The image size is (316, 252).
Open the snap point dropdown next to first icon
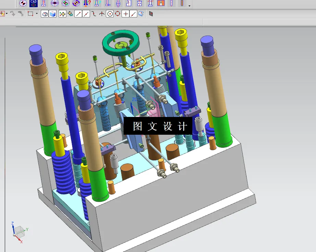point(6,14)
